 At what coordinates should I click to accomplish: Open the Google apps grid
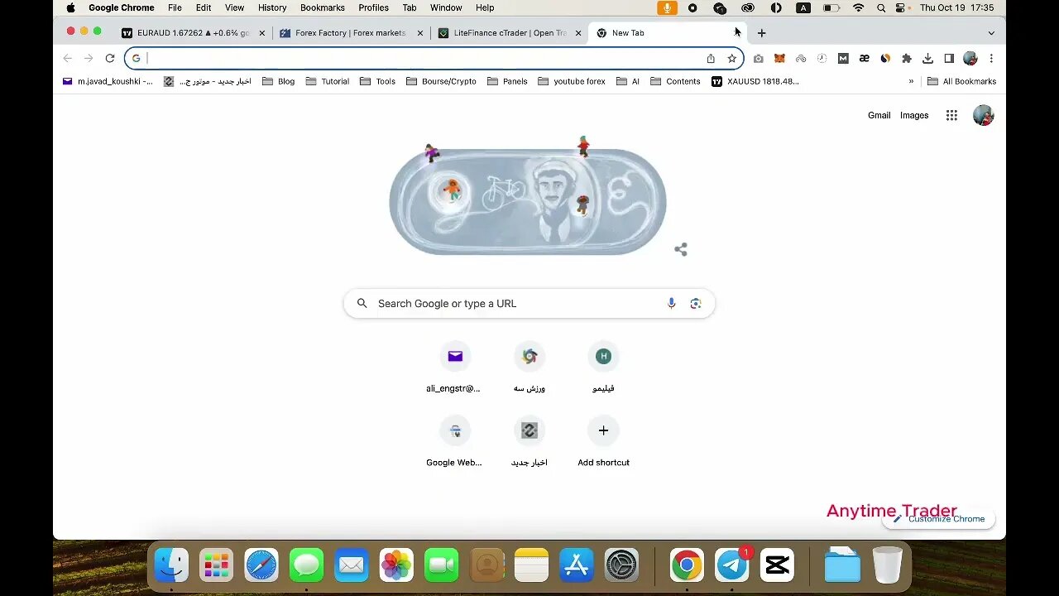pyautogui.click(x=951, y=116)
